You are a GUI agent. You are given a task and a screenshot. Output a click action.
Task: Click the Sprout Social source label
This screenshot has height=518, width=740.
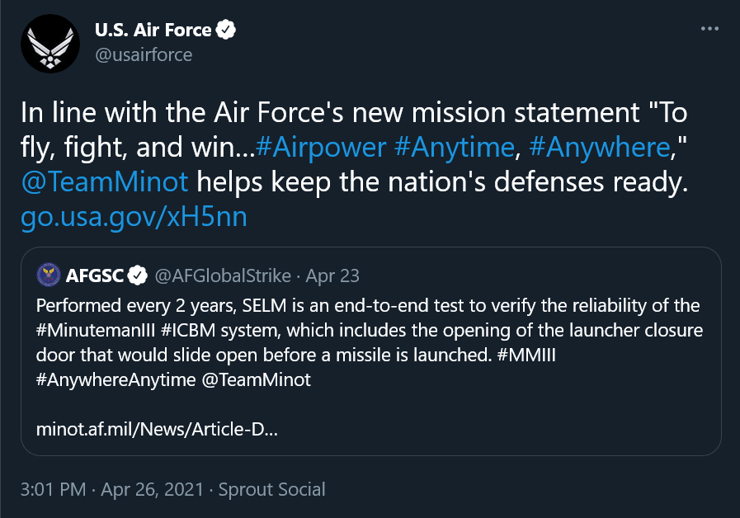pos(272,489)
